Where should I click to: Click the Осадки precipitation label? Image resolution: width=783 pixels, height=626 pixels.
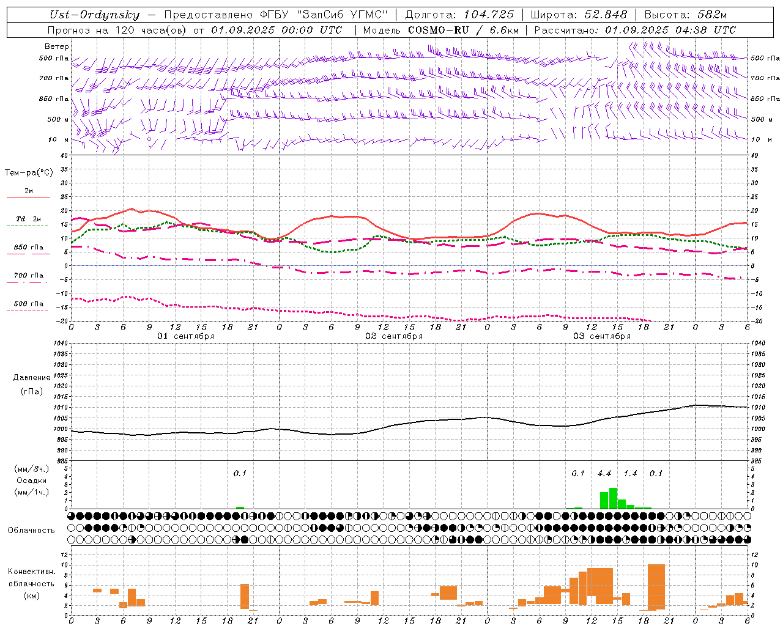(31, 481)
